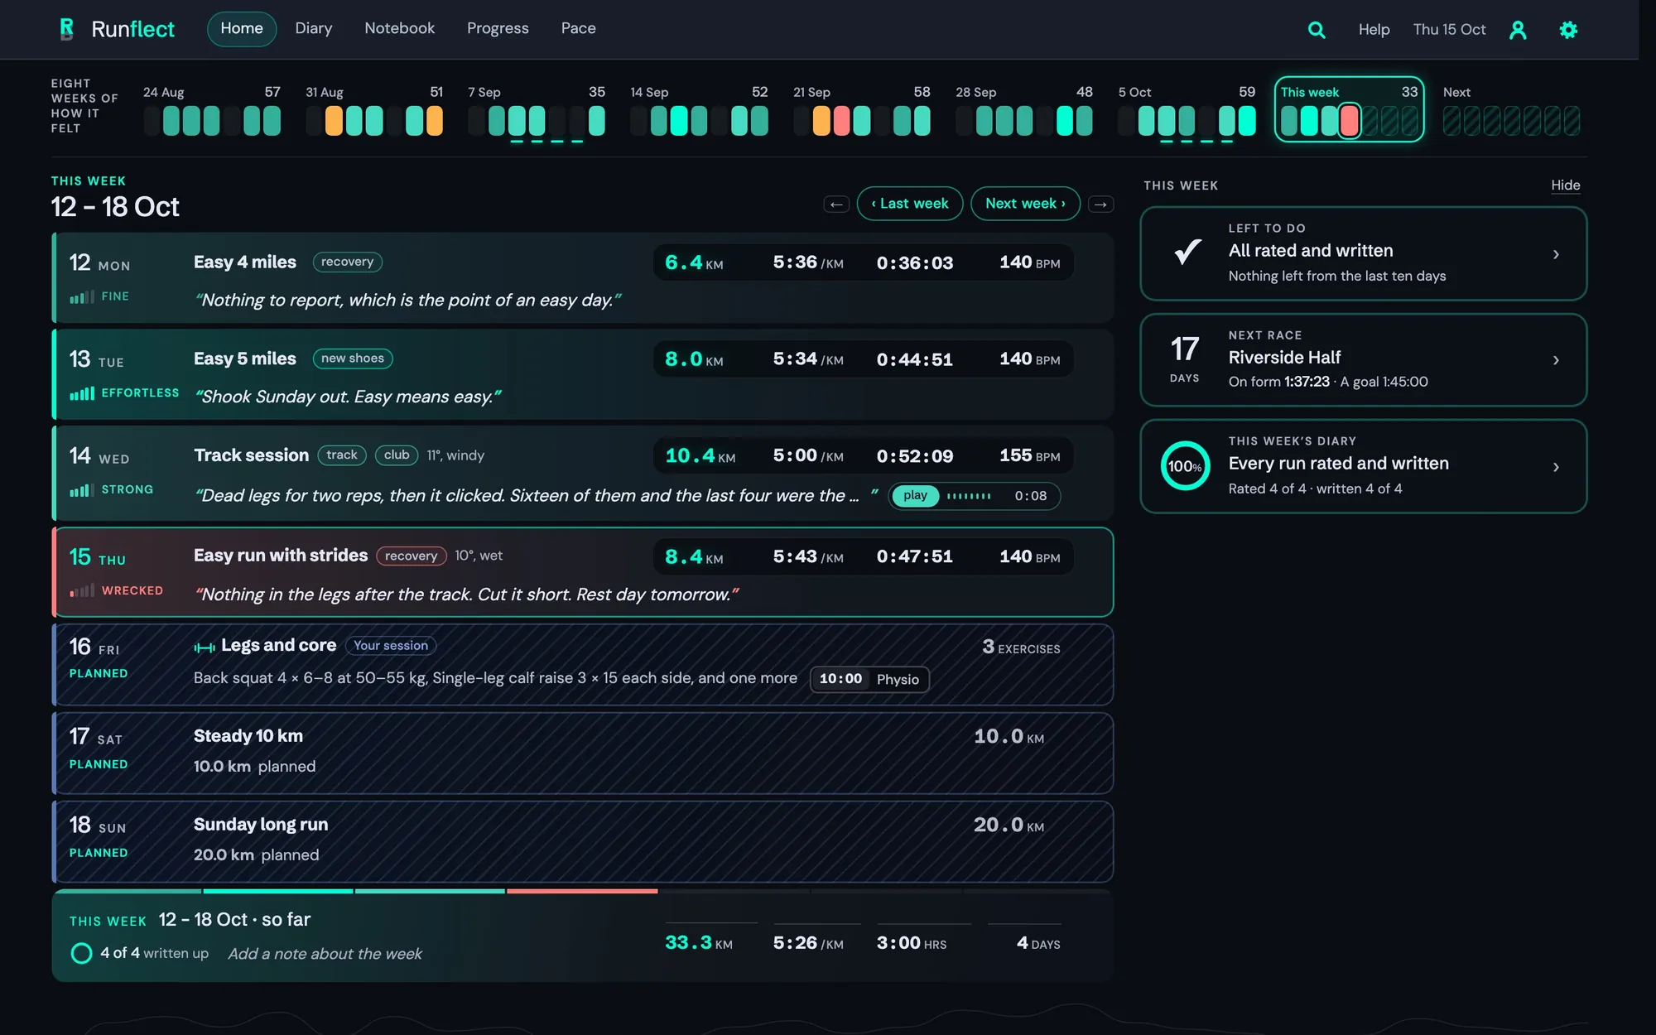
Task: Click the voice note waveform progress bar
Action: [x=969, y=496]
